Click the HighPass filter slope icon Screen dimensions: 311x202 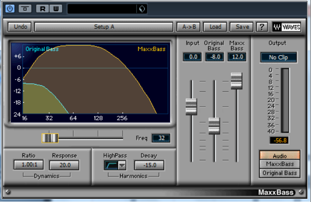pos(111,165)
